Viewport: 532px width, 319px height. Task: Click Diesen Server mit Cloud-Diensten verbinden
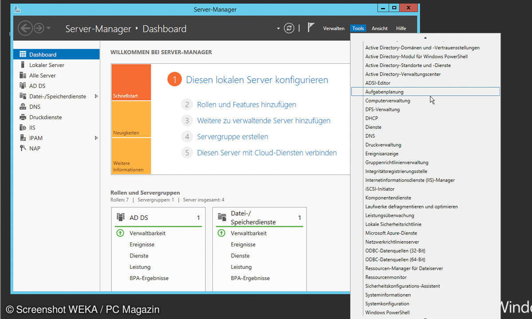267,152
